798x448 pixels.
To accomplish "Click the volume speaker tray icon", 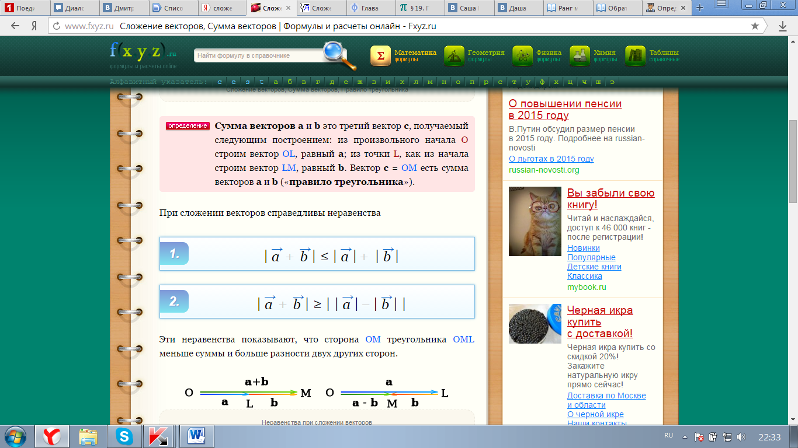I will pyautogui.click(x=742, y=436).
